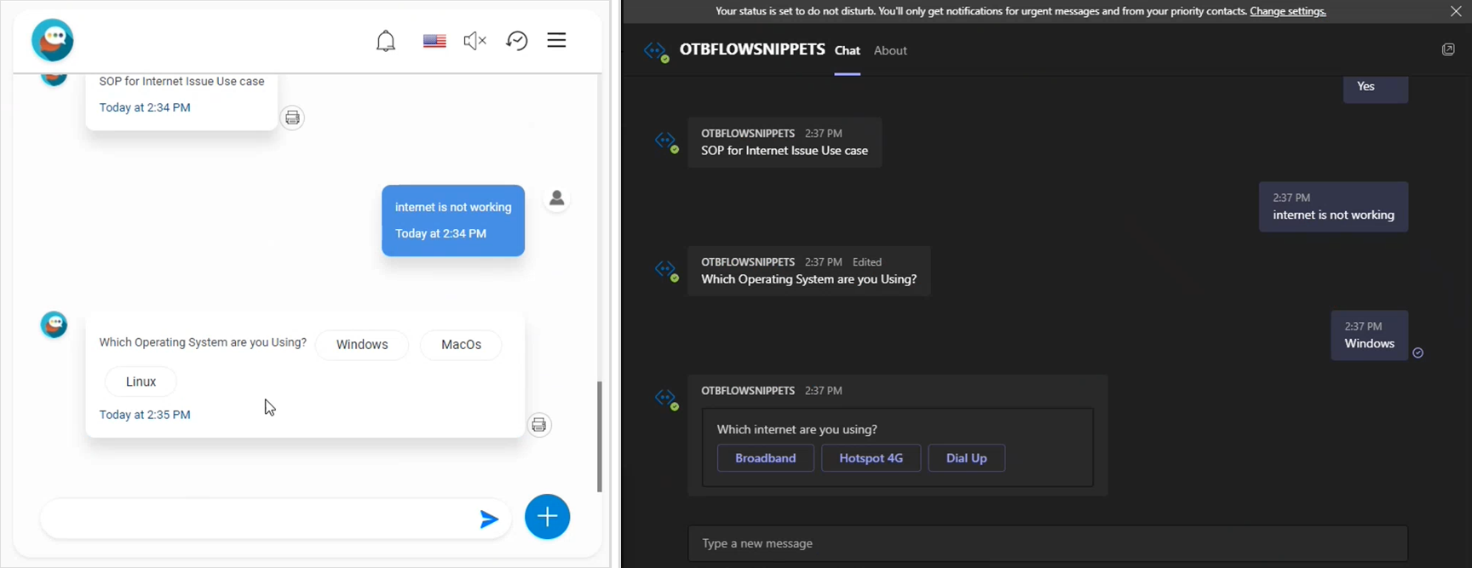Change language using the US flag icon
Viewport: 1472px width, 568px height.
click(434, 41)
